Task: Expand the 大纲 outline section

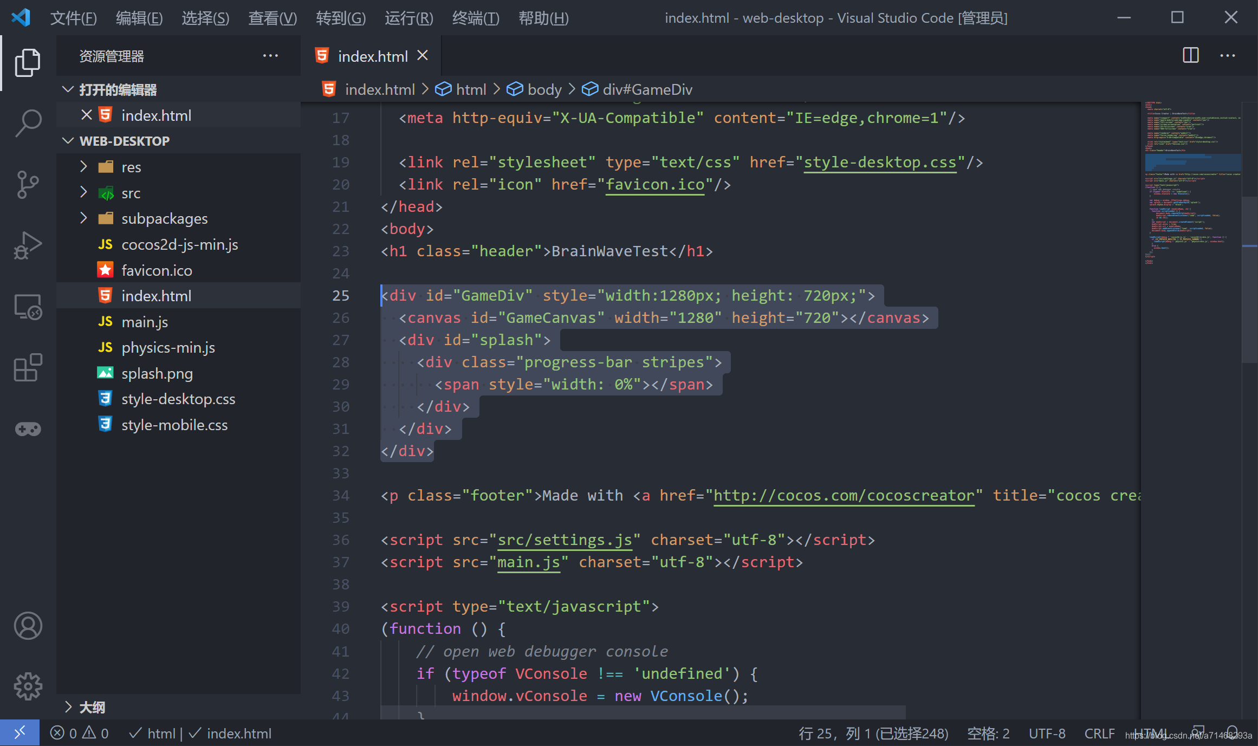Action: 92,707
